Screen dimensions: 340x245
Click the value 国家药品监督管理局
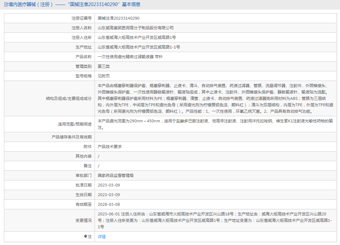tap(116, 175)
